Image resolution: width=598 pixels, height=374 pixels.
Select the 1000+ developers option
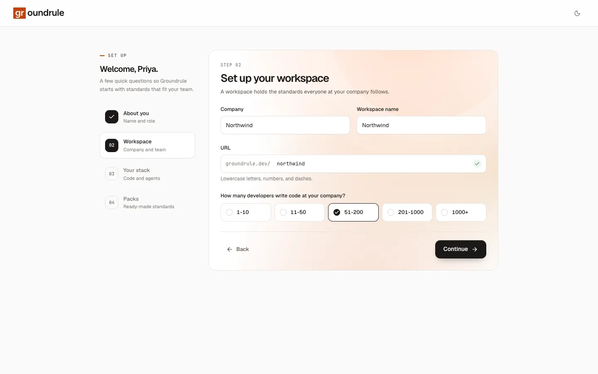pyautogui.click(x=461, y=212)
